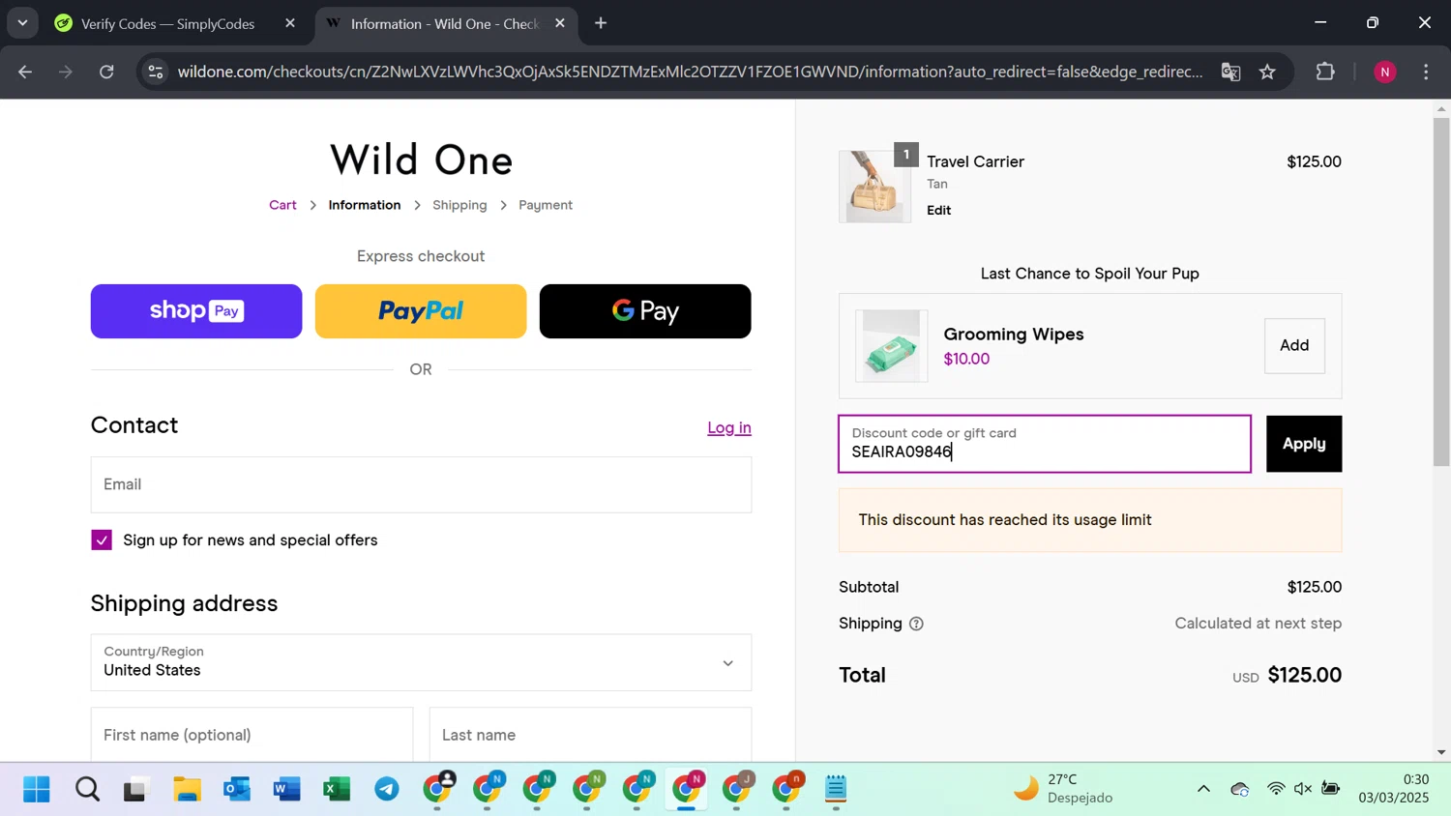Open Telegram from the taskbar
Viewport: 1451px width, 816px height.
tap(387, 789)
